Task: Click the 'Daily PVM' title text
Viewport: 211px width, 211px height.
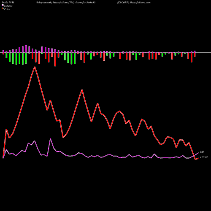Action: click(8, 3)
